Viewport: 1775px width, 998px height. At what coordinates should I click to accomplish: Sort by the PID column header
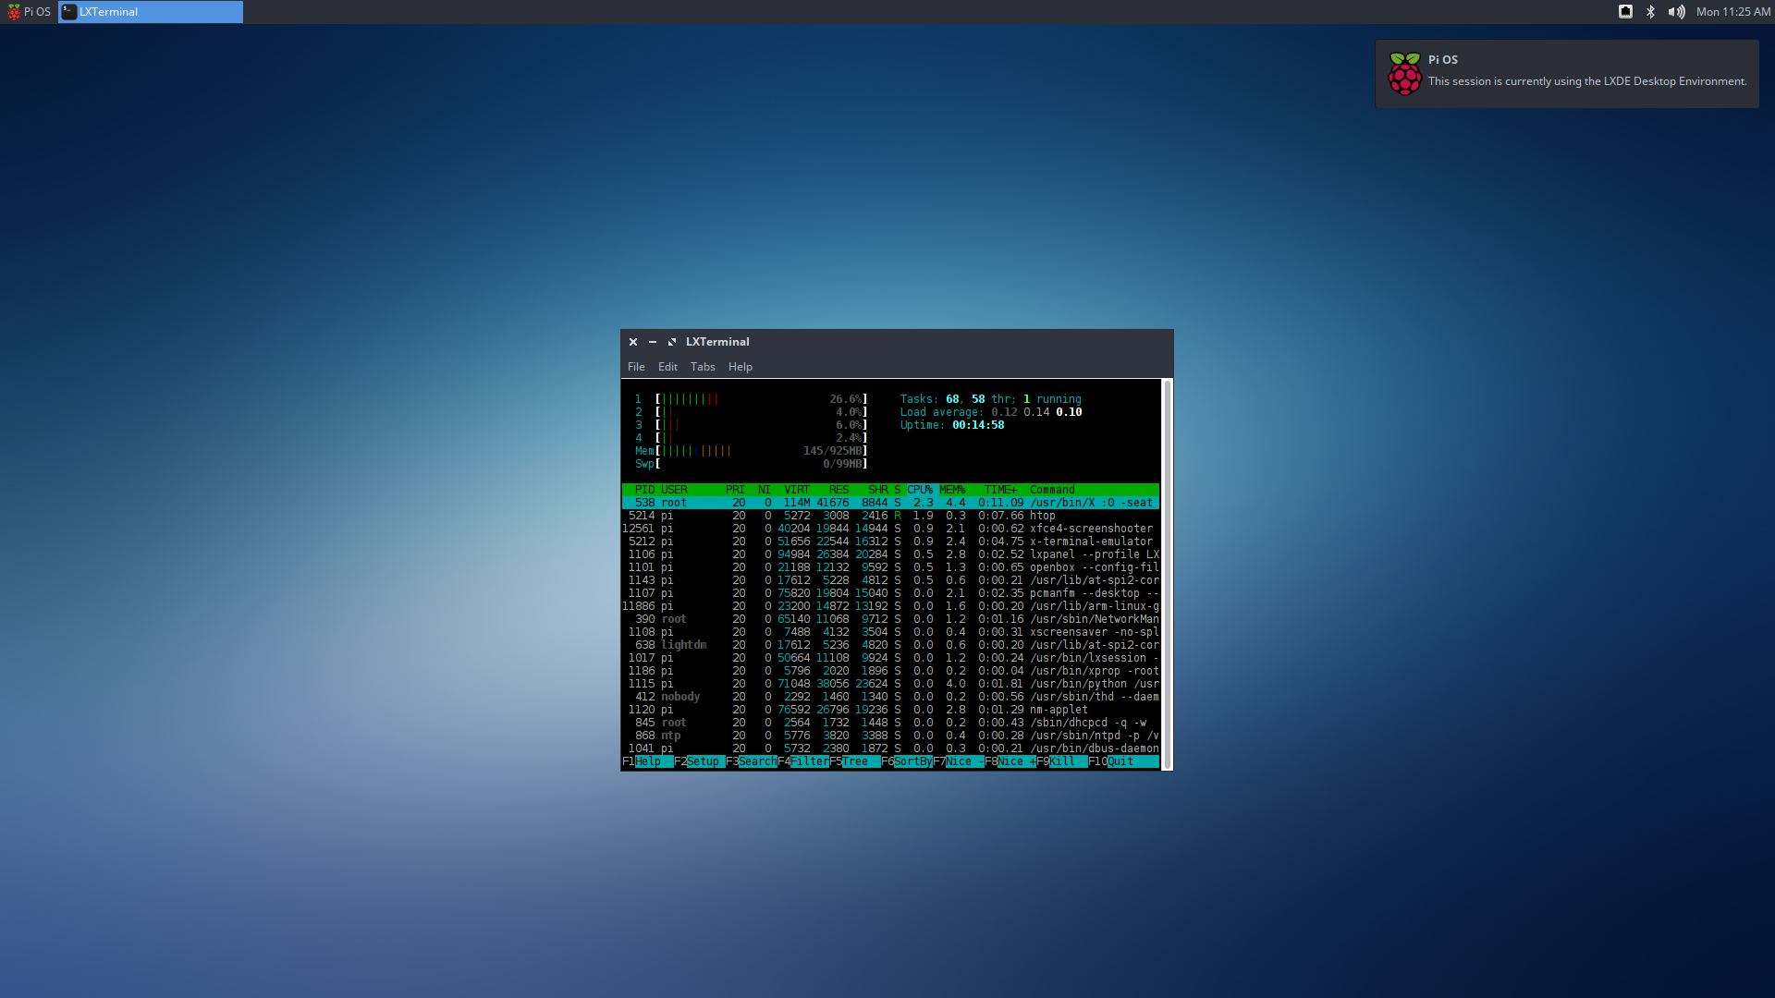pyautogui.click(x=644, y=490)
